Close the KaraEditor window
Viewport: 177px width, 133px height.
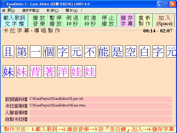pyautogui.click(x=173, y=4)
